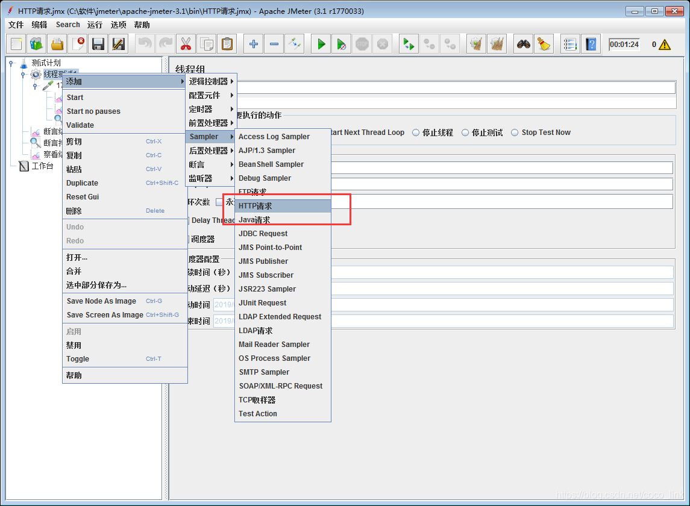Expand the 逻辑控制器 submenu
This screenshot has width=690, height=506.
[212, 81]
